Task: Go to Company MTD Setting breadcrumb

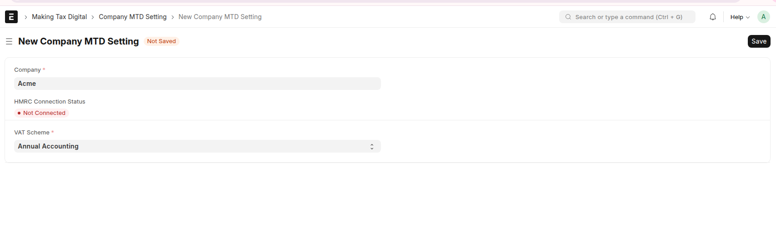Action: tap(133, 17)
